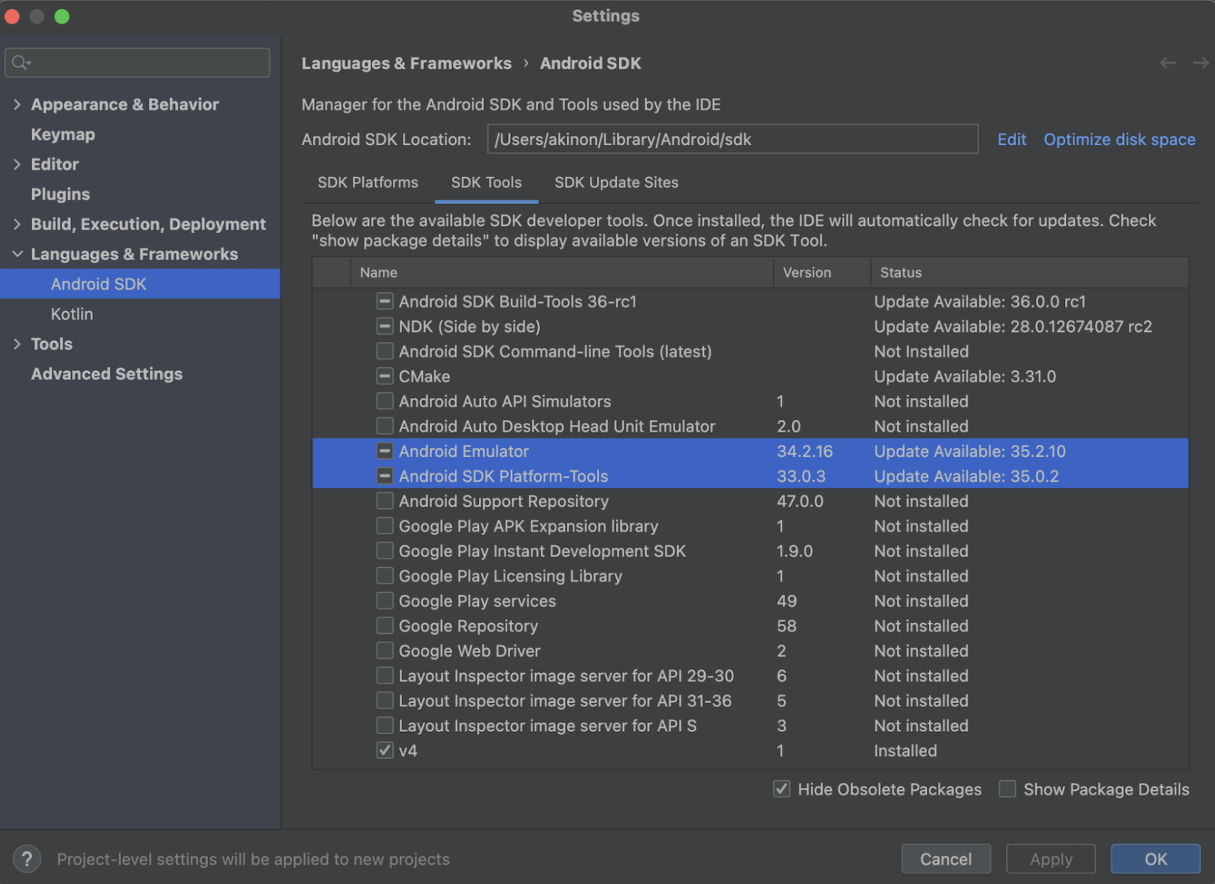This screenshot has width=1215, height=884.
Task: Click the search magnifier icon
Action: point(21,63)
